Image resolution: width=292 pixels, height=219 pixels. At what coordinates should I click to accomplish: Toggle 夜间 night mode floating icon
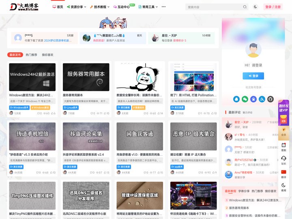coord(283,187)
